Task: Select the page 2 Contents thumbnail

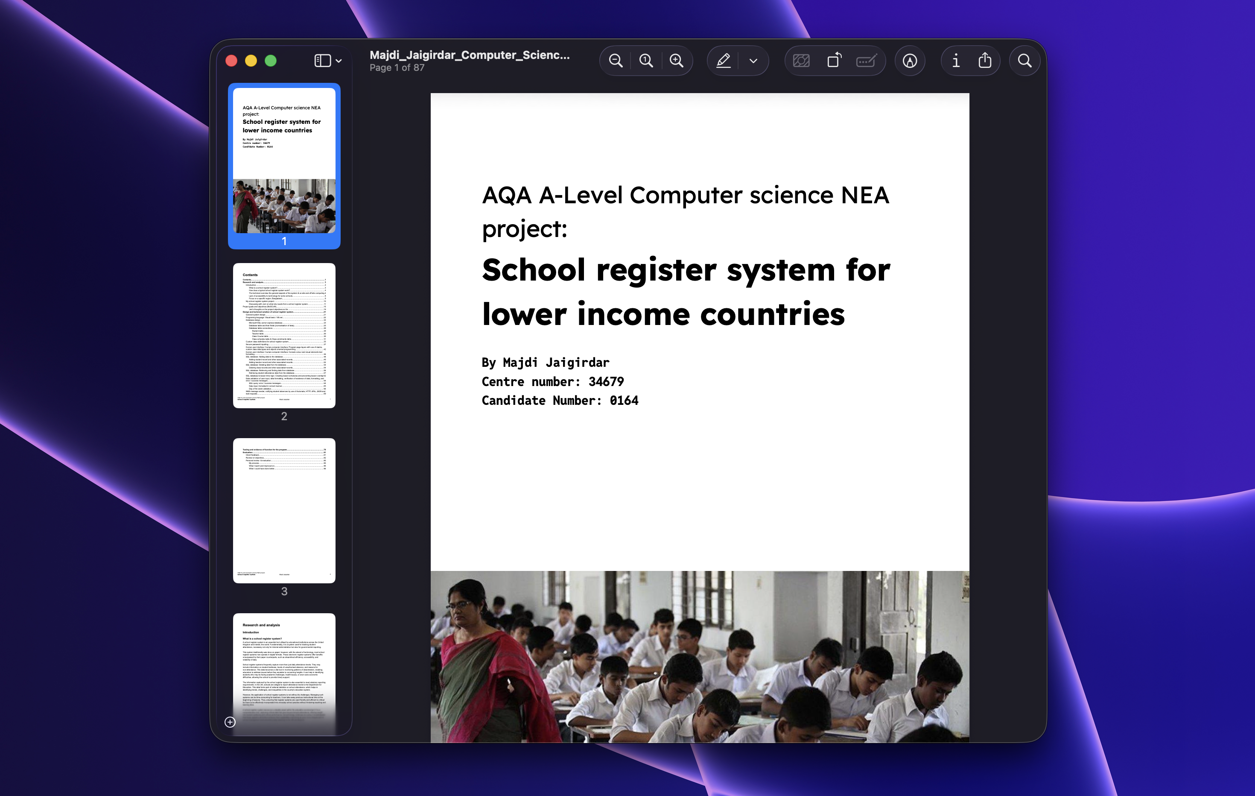Action: click(x=284, y=336)
